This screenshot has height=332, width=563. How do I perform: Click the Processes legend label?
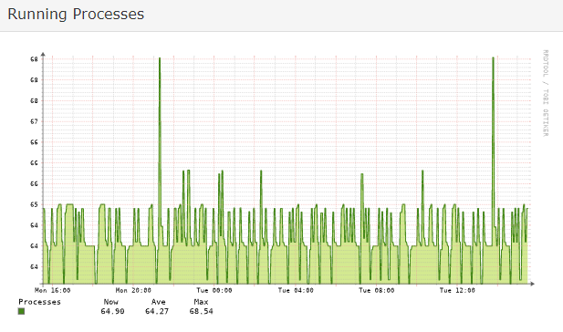pyautogui.click(x=39, y=302)
